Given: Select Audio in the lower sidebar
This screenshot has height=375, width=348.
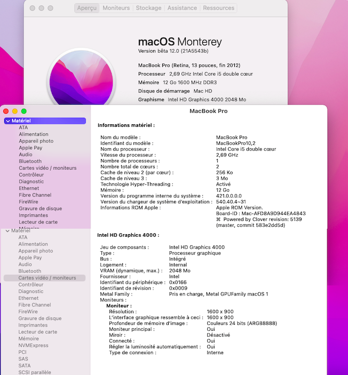Looking at the screenshot, I should pyautogui.click(x=25, y=264).
